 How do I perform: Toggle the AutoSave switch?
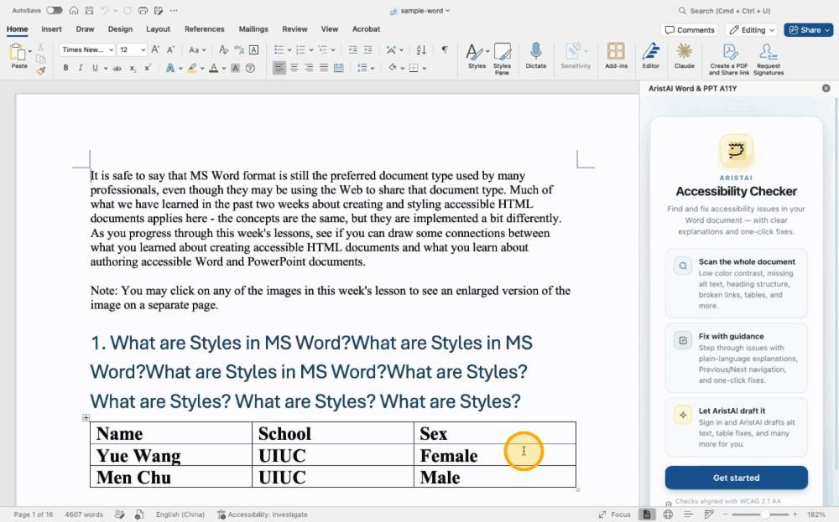54,10
